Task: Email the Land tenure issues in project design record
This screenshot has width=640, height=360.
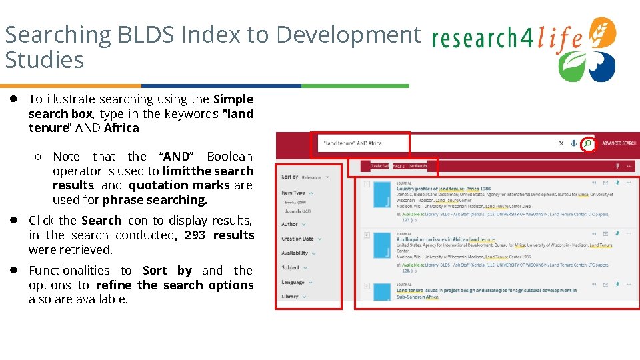Action: tap(606, 284)
